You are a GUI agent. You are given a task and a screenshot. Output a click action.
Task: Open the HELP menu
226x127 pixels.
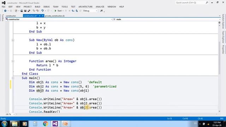coord(121,7)
